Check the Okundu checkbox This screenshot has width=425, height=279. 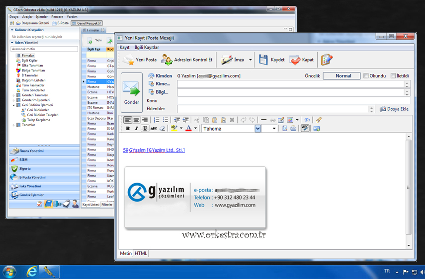click(366, 76)
